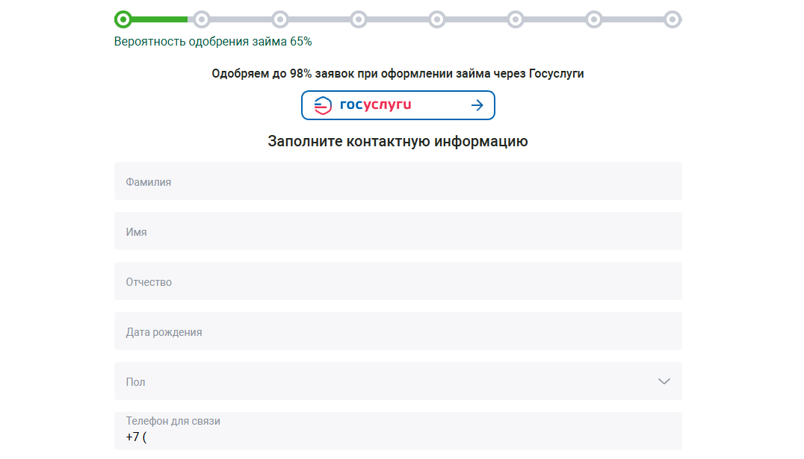The image size is (804, 459).
Task: Select the third step circle in progress bar
Action: click(280, 19)
